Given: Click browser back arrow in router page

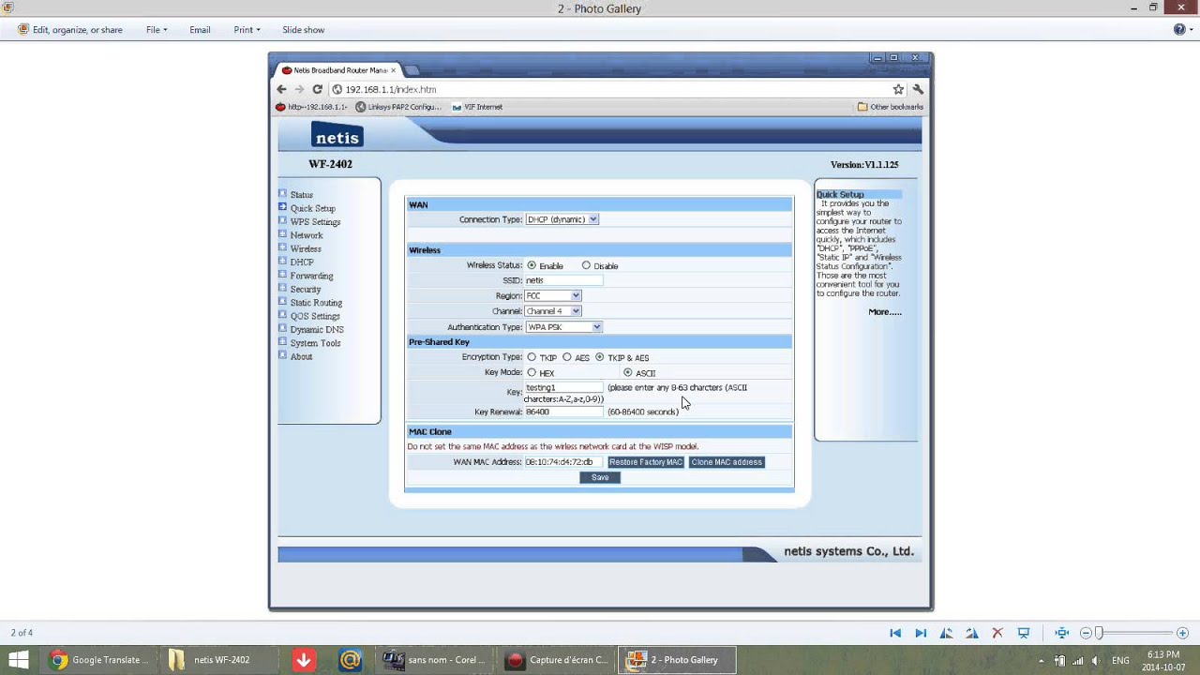Looking at the screenshot, I should pos(281,89).
